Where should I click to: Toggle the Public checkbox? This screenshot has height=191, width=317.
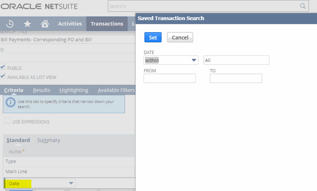pos(3,67)
